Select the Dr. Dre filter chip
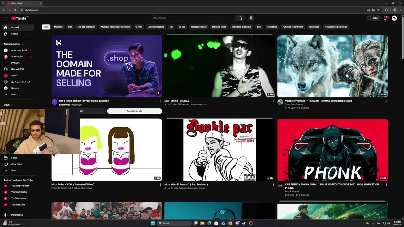This screenshot has width=404, height=227. pos(182,27)
